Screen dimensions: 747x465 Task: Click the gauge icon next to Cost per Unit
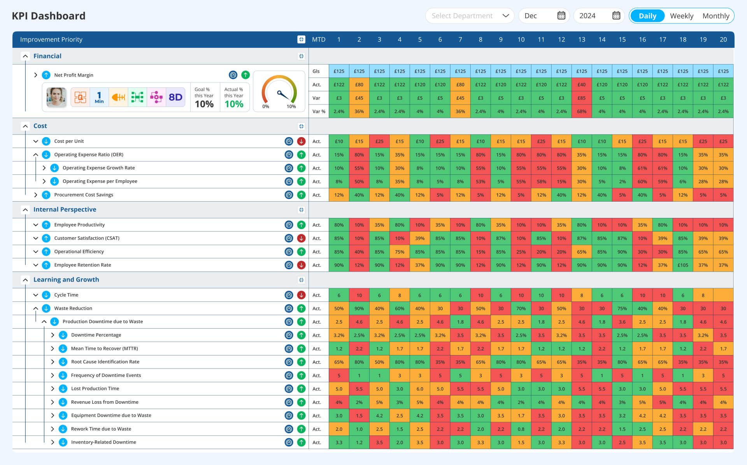pyautogui.click(x=288, y=141)
